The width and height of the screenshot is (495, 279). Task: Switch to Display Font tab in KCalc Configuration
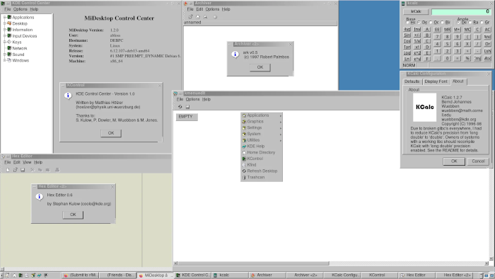[436, 81]
